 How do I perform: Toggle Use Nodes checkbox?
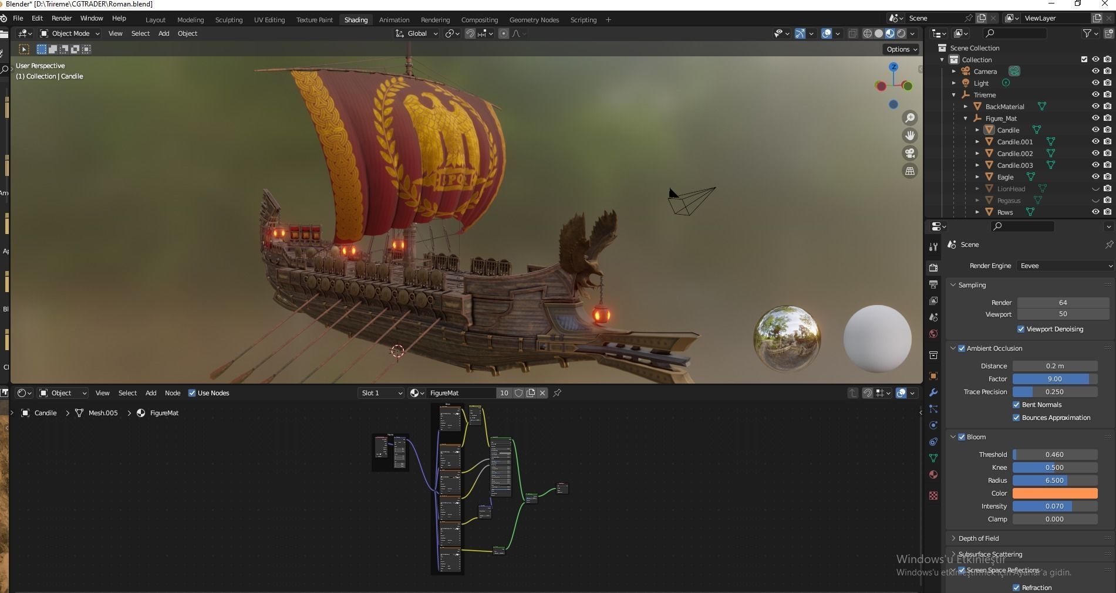coord(192,393)
